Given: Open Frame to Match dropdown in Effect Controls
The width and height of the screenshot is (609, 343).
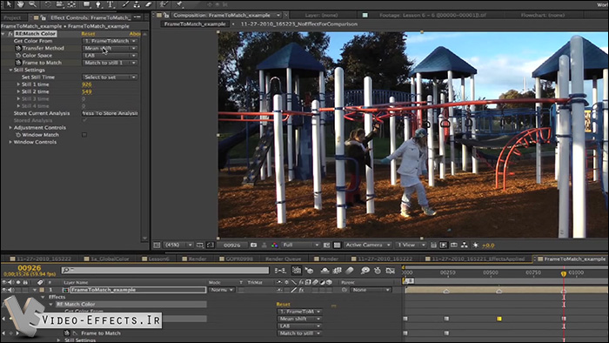Looking at the screenshot, I should 110,63.
